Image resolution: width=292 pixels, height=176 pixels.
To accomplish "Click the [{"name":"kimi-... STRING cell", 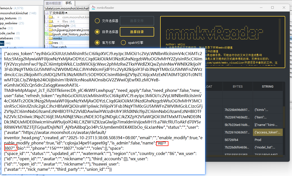I will point(268,125).
